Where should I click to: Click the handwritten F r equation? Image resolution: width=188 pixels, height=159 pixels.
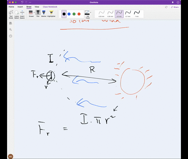pyautogui.click(x=77, y=124)
